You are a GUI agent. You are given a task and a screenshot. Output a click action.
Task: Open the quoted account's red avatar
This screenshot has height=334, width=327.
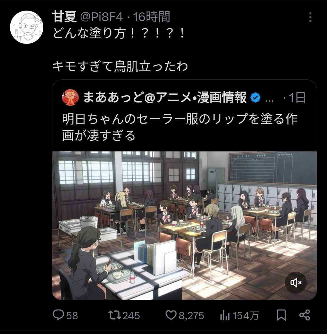tap(70, 97)
